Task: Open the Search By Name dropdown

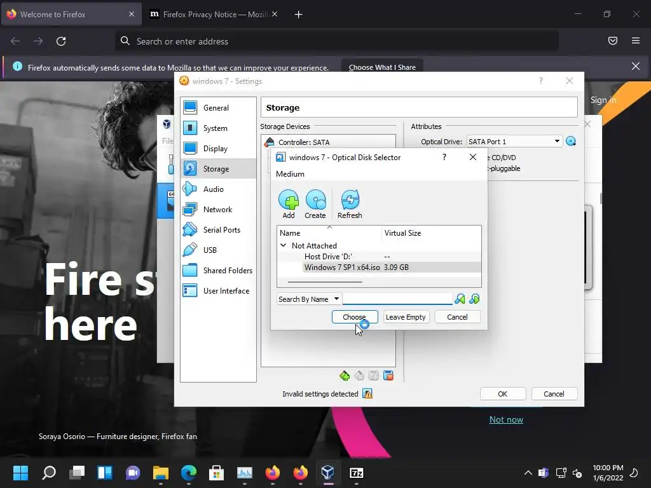Action: 309,299
